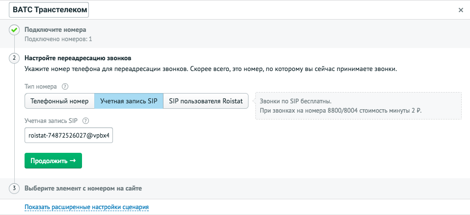Focus the SIP account input with roistat address
This screenshot has width=470, height=215.
pos(69,136)
